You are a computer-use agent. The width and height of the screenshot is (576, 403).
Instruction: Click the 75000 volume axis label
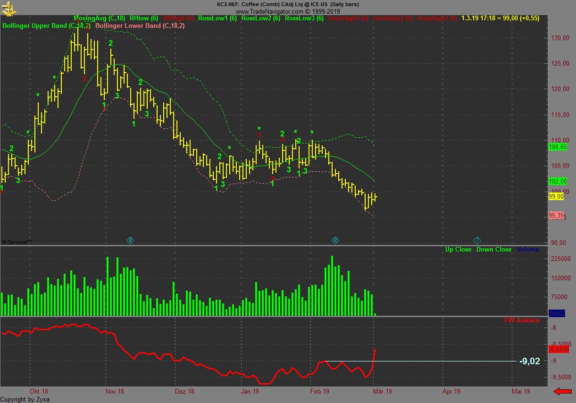click(559, 297)
